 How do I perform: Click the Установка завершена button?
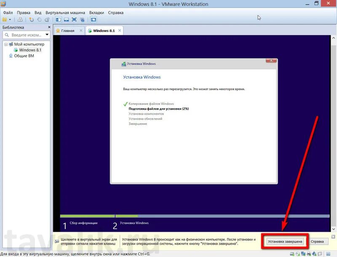click(x=285, y=241)
